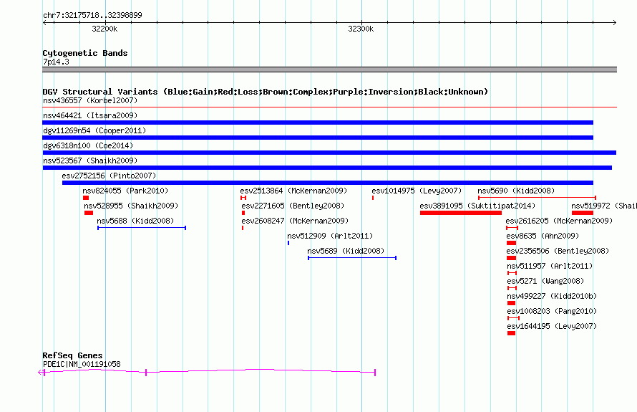Select the esv3891095 (Suktitipat2014) red bar
The width and height of the screenshot is (637, 412).
461,213
